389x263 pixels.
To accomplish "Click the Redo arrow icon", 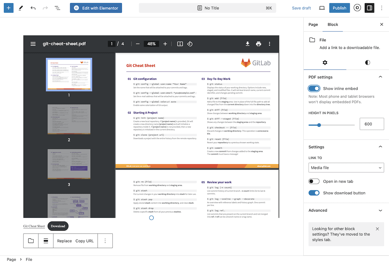I will click(x=45, y=8).
